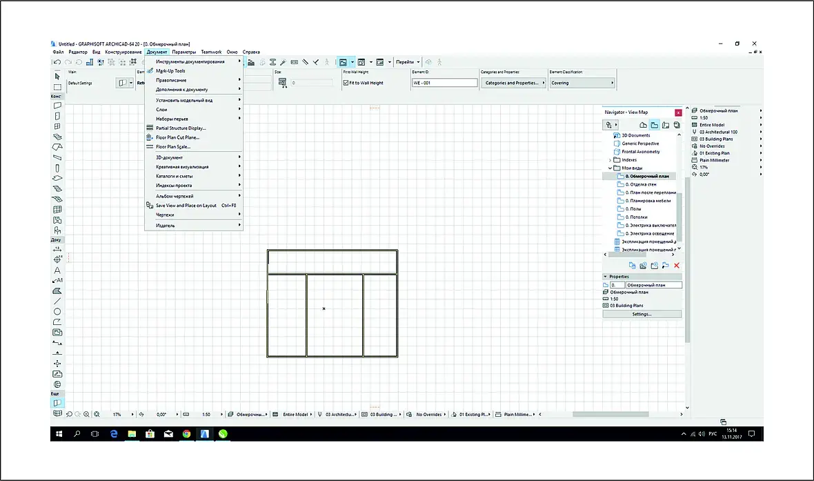
Task: Select the Label tool (A1 icon)
Action: pyautogui.click(x=57, y=280)
